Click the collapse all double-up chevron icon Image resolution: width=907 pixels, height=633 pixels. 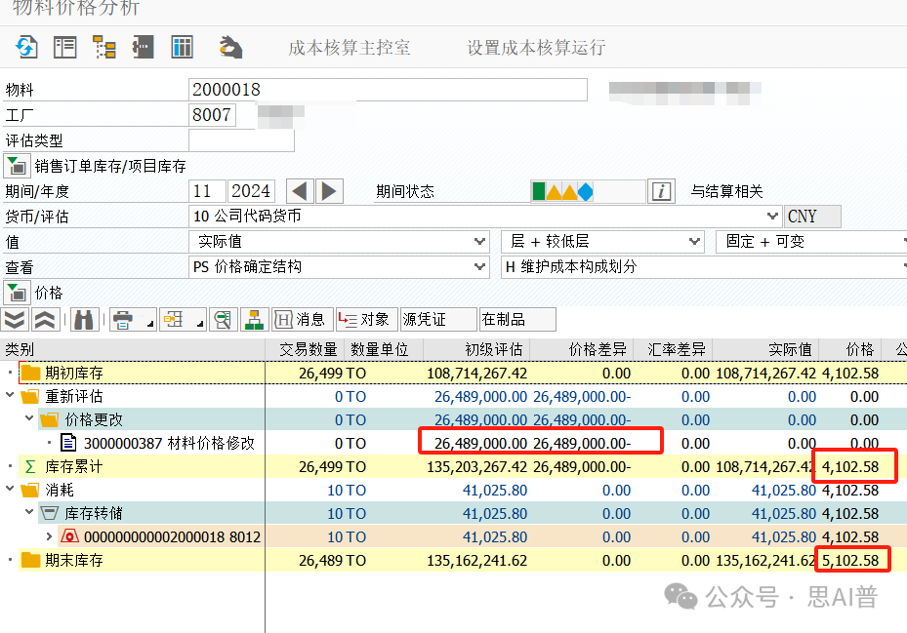pyautogui.click(x=44, y=319)
